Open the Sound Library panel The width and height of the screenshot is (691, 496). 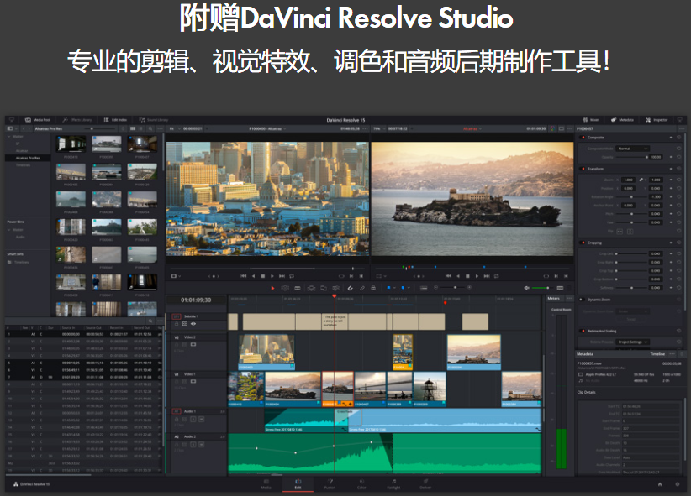point(154,120)
